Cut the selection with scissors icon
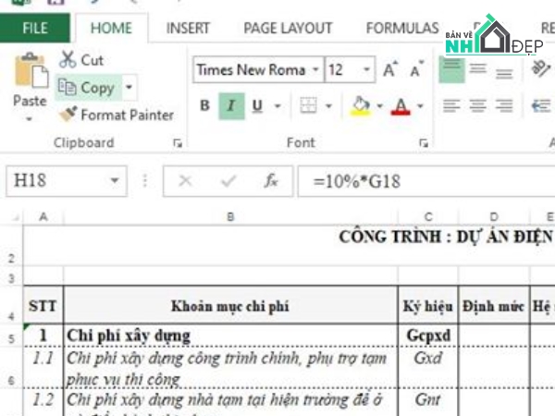Viewport: 555px width, 416px height. pos(81,59)
